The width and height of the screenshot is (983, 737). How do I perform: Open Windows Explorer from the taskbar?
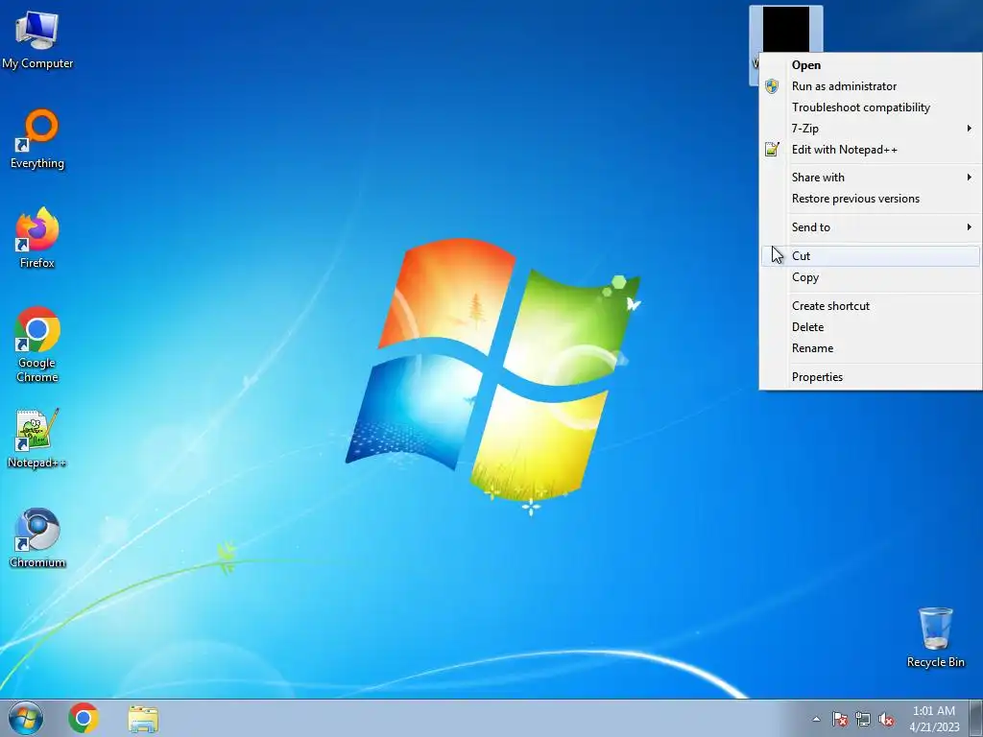(143, 719)
